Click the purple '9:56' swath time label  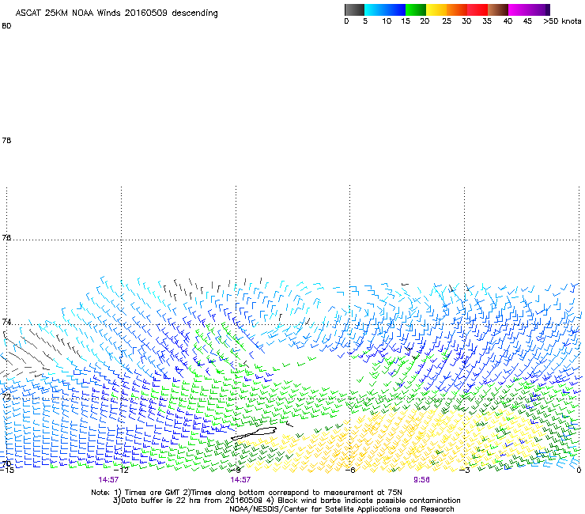click(421, 480)
